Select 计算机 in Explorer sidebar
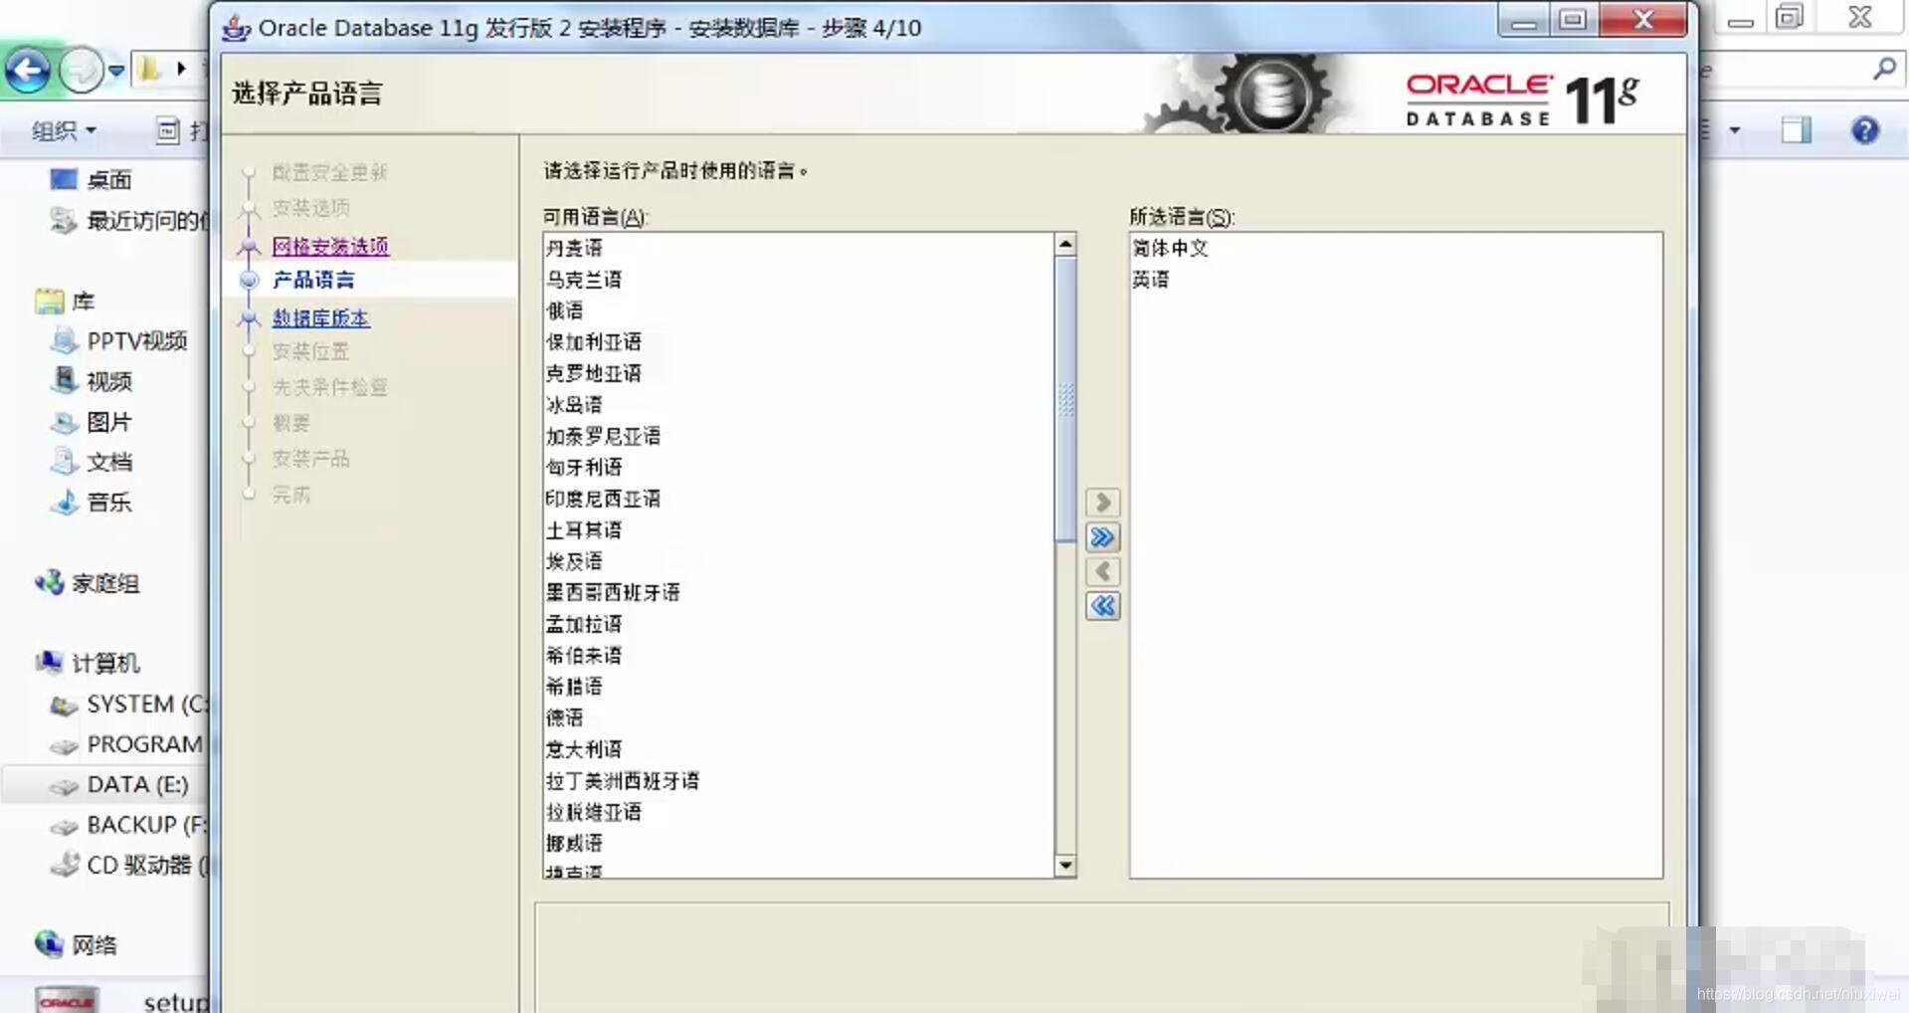 pos(88,663)
